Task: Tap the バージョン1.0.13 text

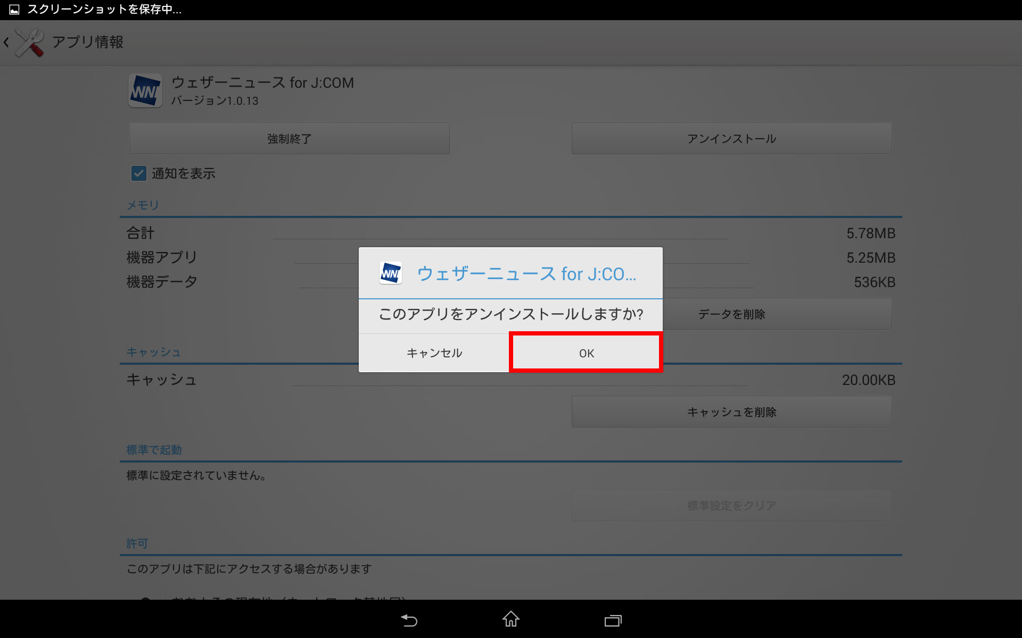Action: [215, 101]
